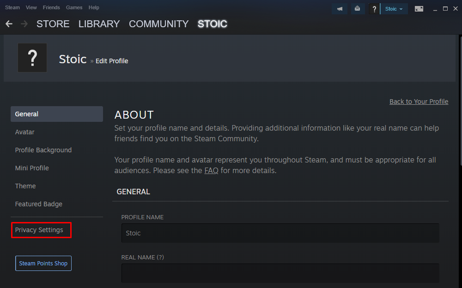
Task: Click into the Profile Name field
Action: (280, 233)
